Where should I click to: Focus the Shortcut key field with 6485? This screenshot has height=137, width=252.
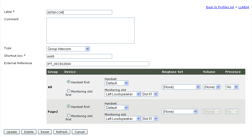[x=79, y=56]
